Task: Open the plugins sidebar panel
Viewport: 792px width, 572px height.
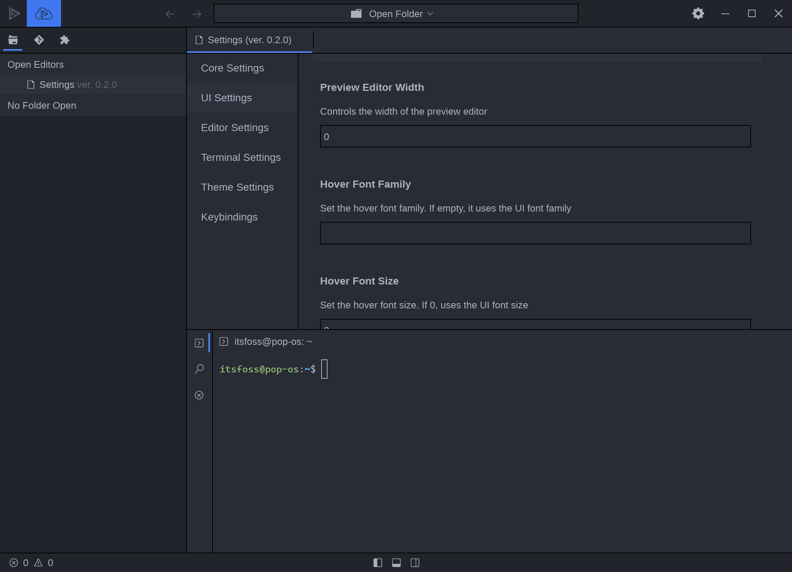Action: point(64,40)
